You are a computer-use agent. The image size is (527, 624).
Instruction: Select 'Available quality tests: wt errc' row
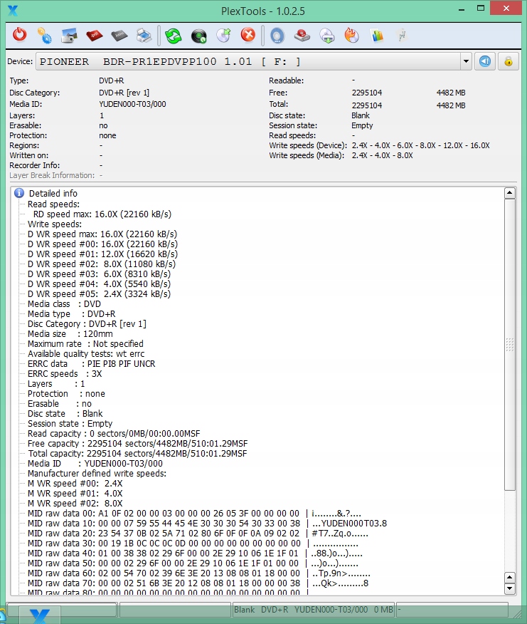[86, 354]
